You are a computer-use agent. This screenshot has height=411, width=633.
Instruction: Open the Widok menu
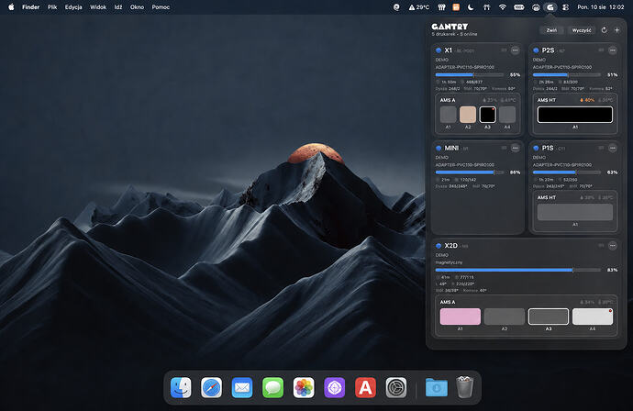pyautogui.click(x=98, y=6)
